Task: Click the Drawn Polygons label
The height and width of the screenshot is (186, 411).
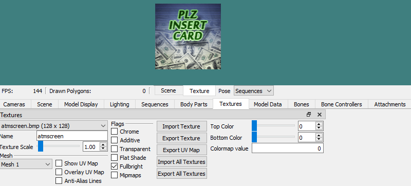Action: [70, 91]
